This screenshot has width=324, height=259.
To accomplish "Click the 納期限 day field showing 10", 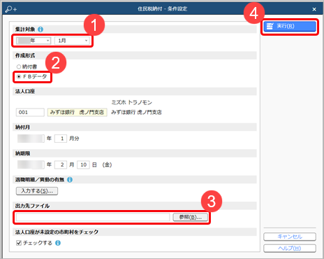I will (83, 164).
